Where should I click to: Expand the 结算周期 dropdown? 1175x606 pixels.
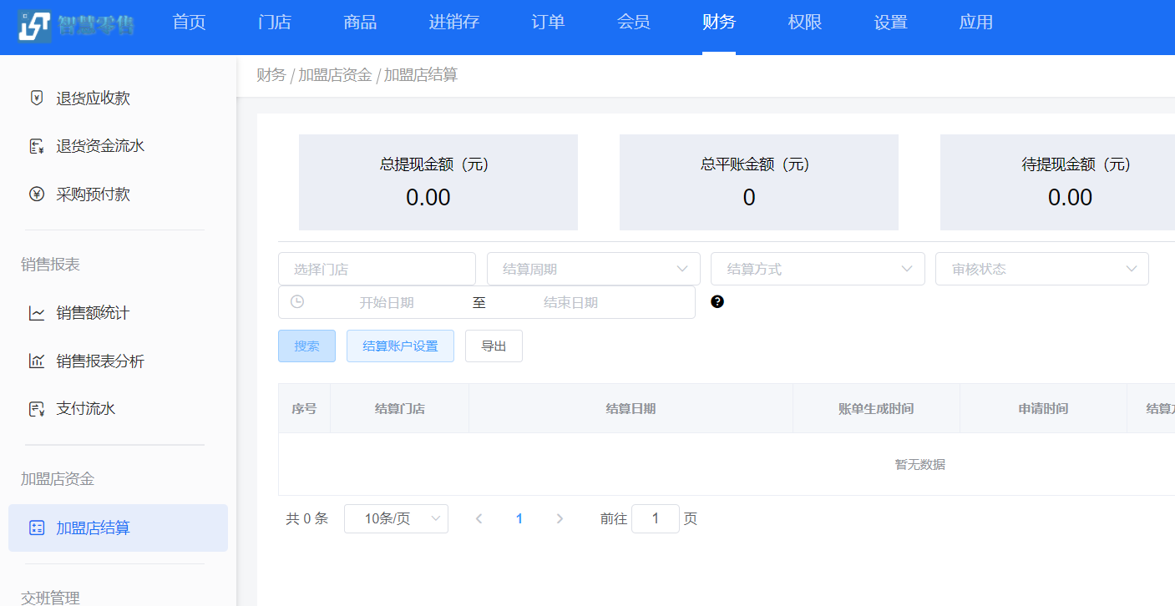593,269
